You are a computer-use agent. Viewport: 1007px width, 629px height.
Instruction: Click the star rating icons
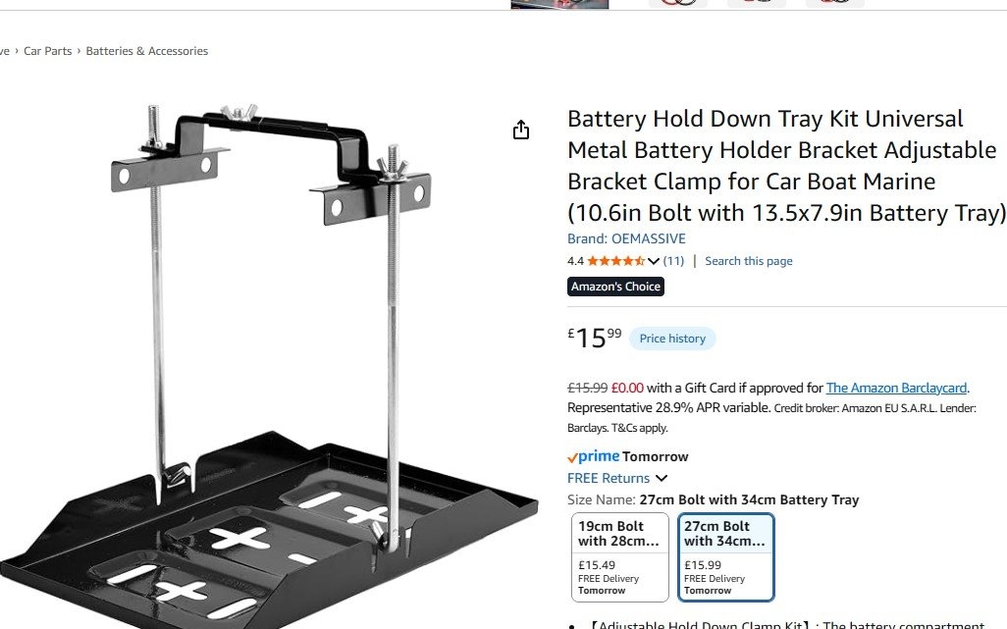pos(615,261)
